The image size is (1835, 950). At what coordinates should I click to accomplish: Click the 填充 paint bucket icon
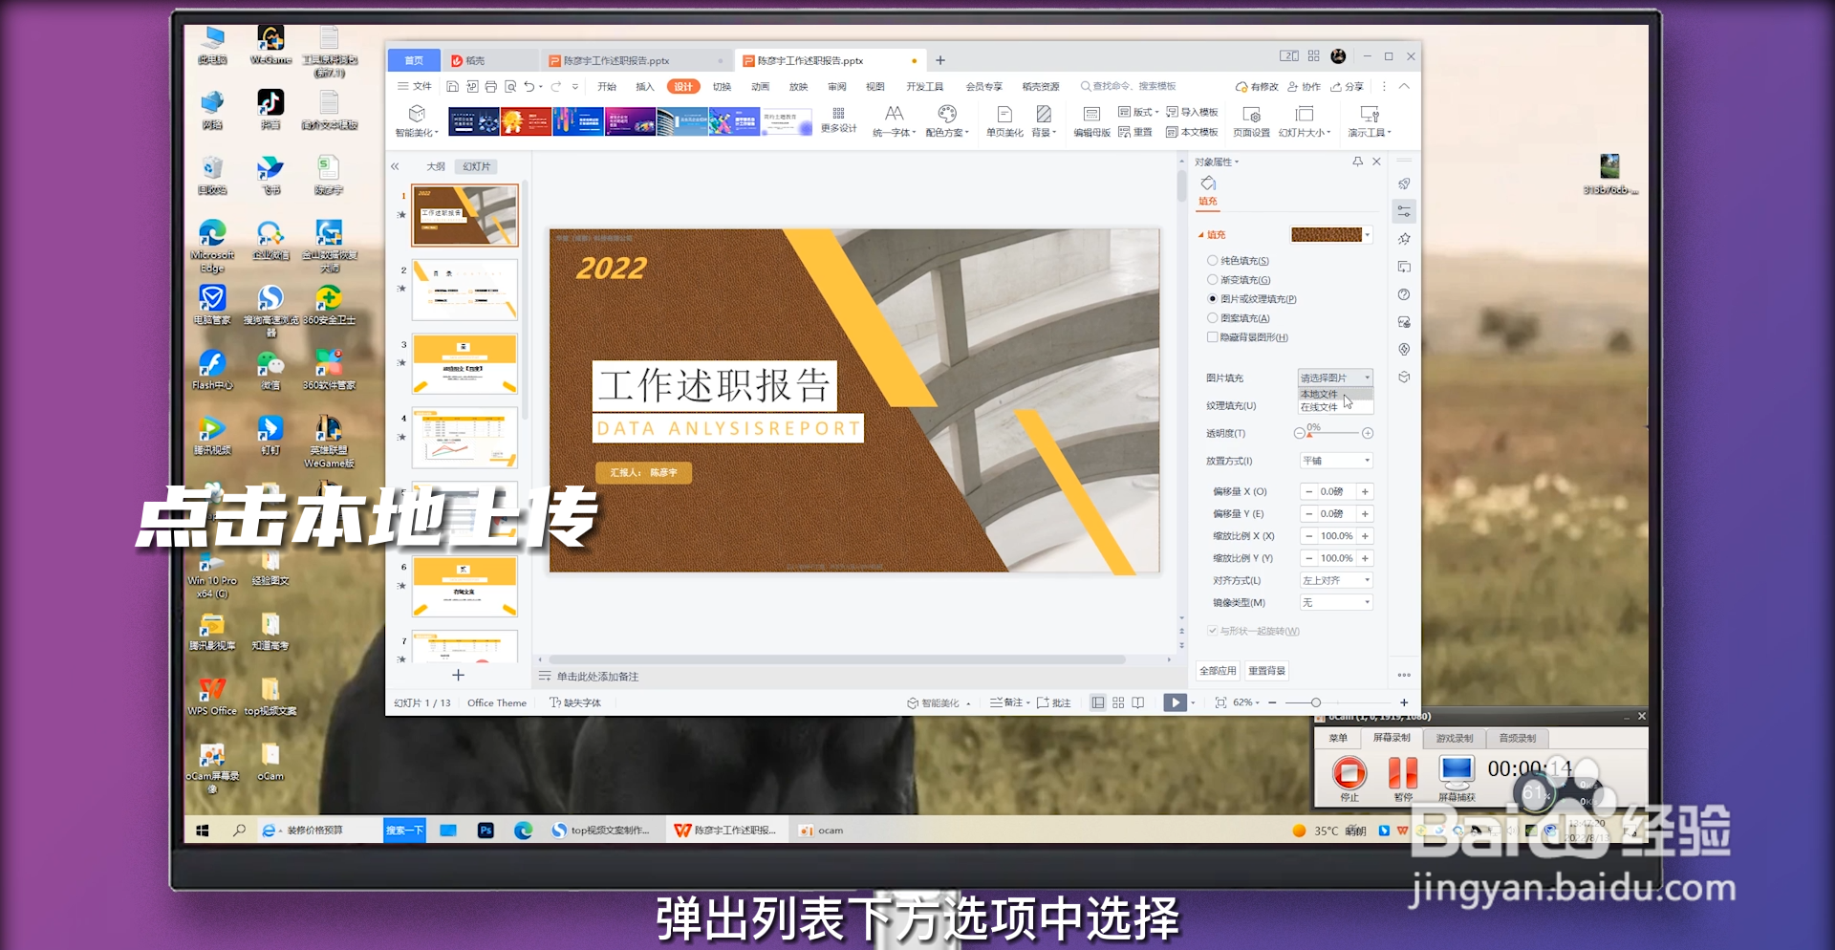1208,184
